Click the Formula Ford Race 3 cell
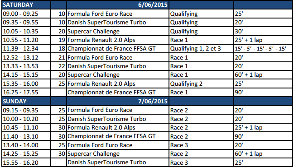Image resolution: width=294 pixels, height=167 pixels. (201, 145)
